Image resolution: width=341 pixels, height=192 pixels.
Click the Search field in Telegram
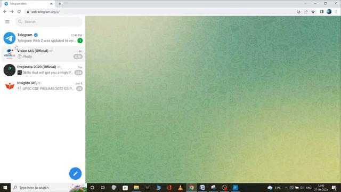pos(48,22)
